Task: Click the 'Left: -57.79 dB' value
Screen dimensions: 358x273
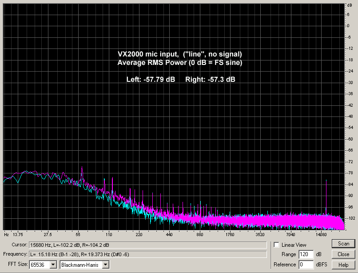Action: [151, 79]
